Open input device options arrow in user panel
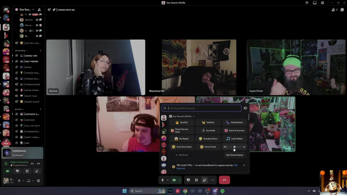Viewport: 347px width, 195px height. click(x=23, y=181)
